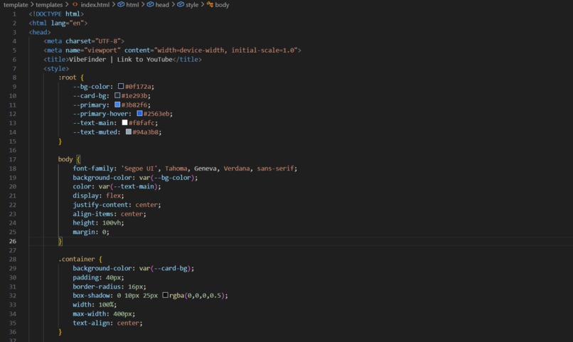
Task: Open color picker for #f8fafc swatch
Action: (x=124, y=123)
